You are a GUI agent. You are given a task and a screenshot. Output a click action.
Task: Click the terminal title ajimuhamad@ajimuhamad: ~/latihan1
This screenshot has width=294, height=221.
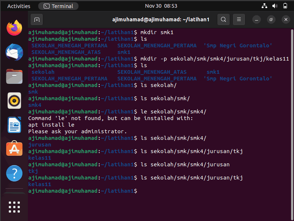click(161, 19)
